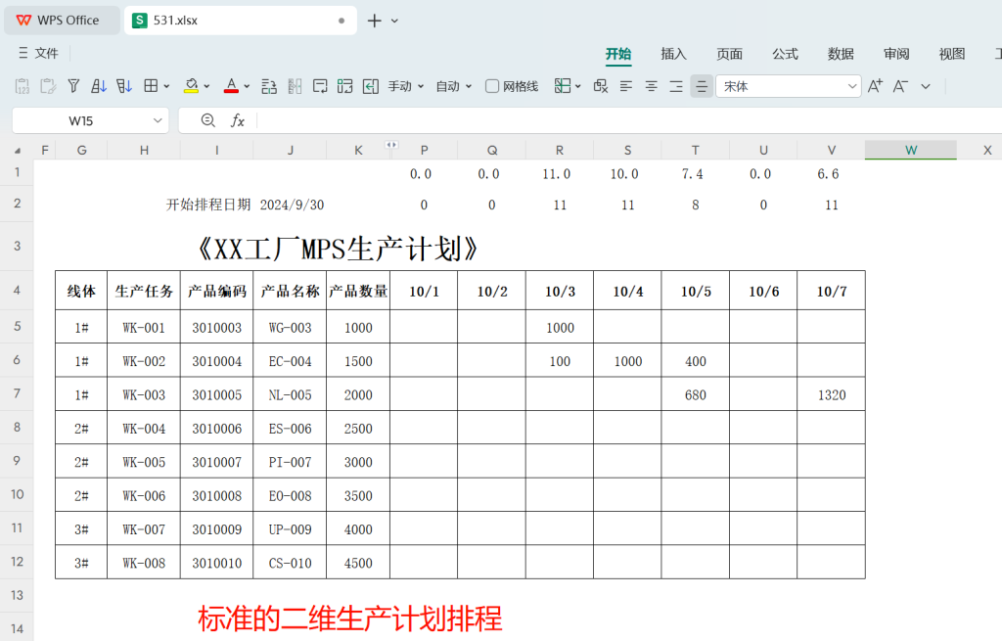The height and width of the screenshot is (641, 1002).
Task: Apply the red font color A
Action: tap(231, 86)
